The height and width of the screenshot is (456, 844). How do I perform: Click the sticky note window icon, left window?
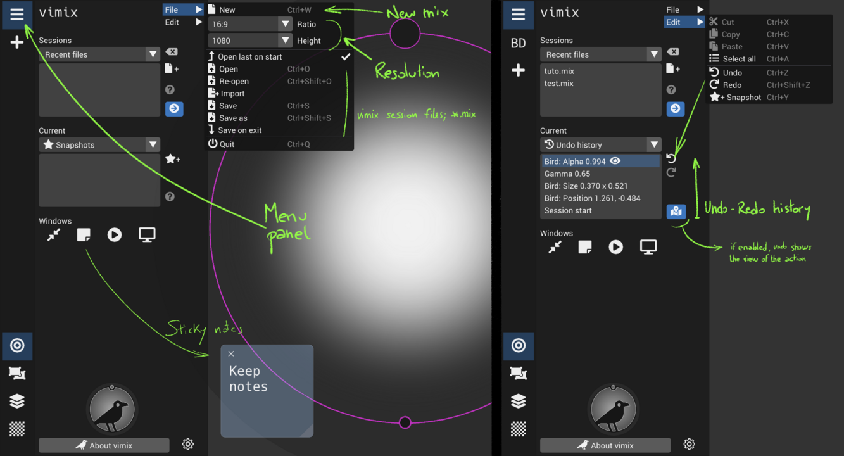pos(84,235)
